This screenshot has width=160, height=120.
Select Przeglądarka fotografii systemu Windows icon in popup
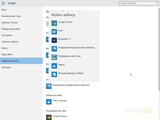pyautogui.click(x=54, y=49)
